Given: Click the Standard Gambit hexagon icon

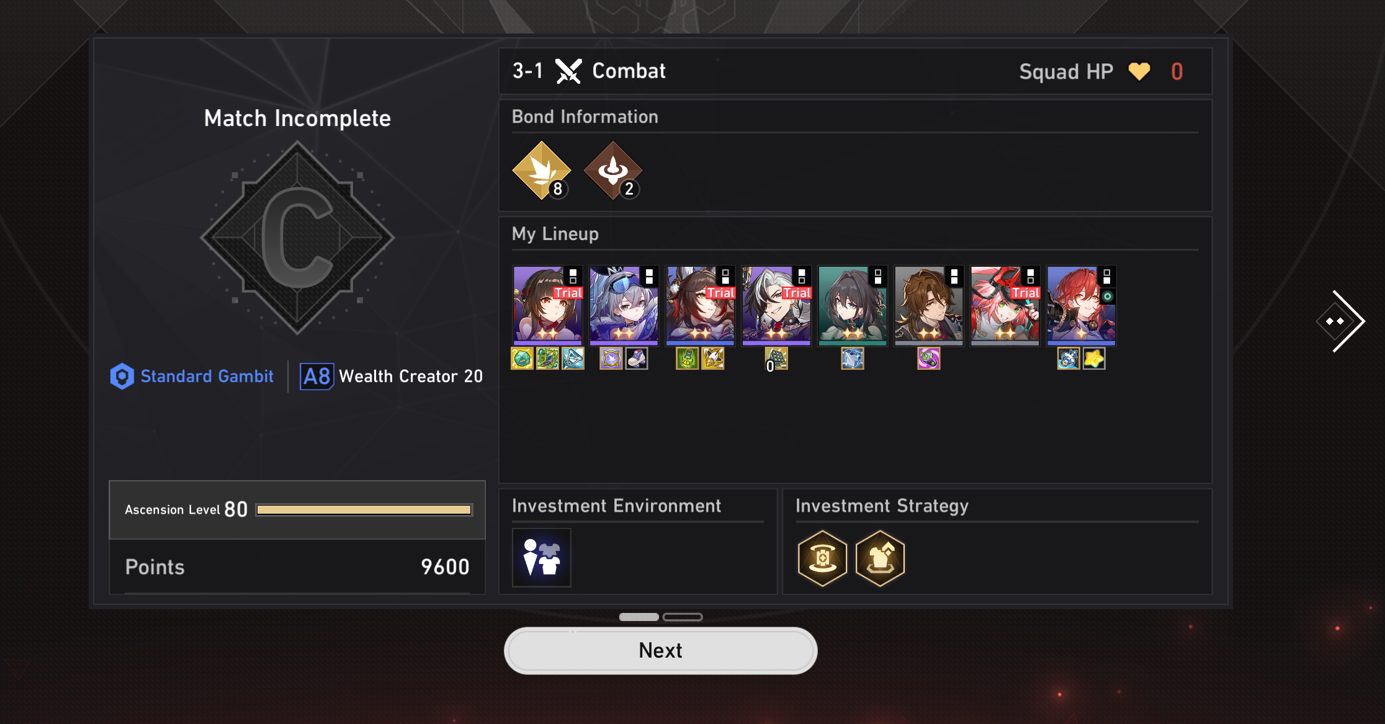Looking at the screenshot, I should pyautogui.click(x=122, y=376).
